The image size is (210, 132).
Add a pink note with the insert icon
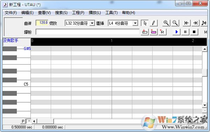click(x=154, y=32)
